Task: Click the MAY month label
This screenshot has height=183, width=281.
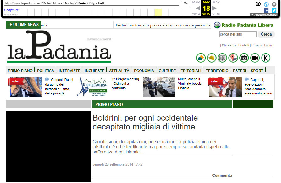Action: (x=216, y=2)
